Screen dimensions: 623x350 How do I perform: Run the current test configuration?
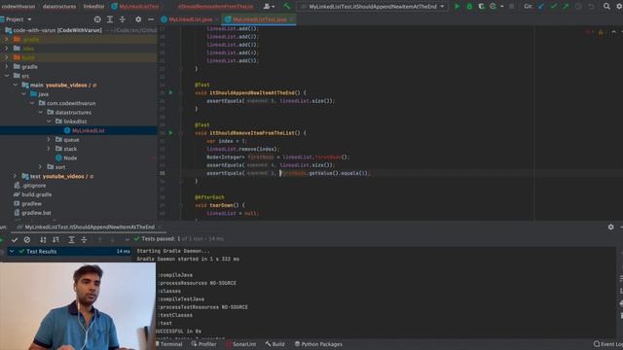[457, 7]
